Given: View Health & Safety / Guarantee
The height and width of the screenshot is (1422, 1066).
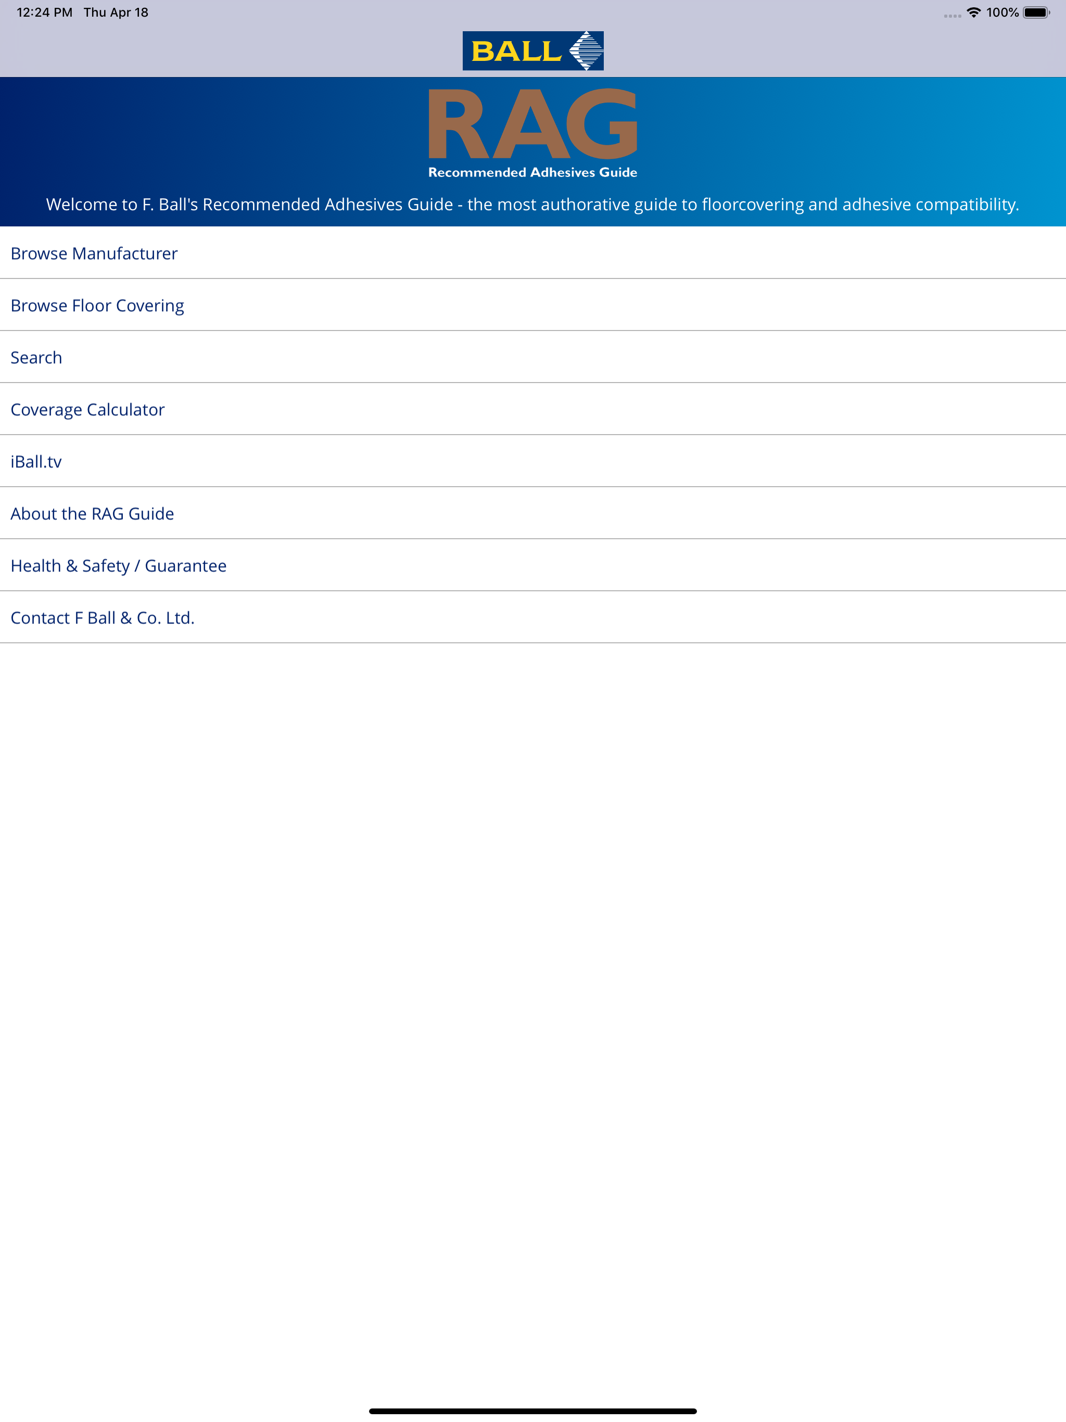Looking at the screenshot, I should click(x=533, y=565).
